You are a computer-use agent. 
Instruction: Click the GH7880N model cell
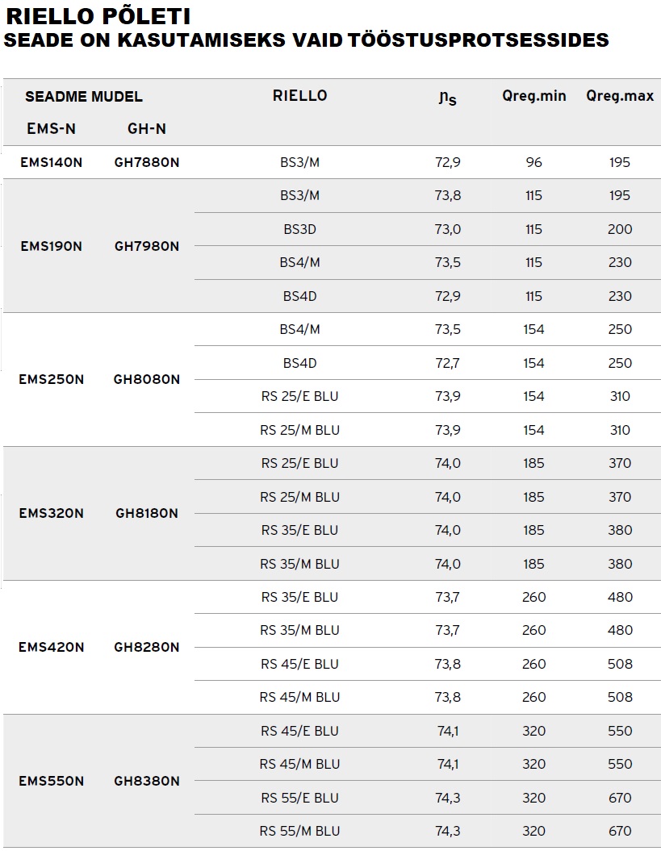[x=147, y=162]
